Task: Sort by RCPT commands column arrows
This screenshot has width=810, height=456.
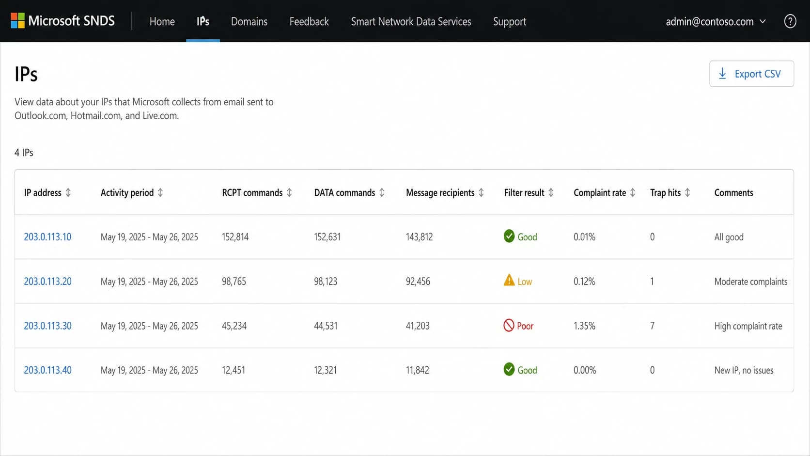Action: pos(289,192)
